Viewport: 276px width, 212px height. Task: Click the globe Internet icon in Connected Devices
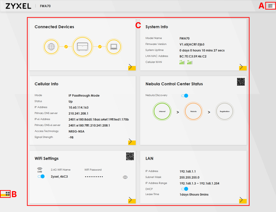click(x=51, y=47)
